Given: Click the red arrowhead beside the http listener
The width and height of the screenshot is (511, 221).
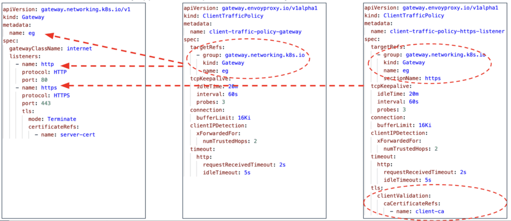Looking at the screenshot, I should [x=62, y=65].
